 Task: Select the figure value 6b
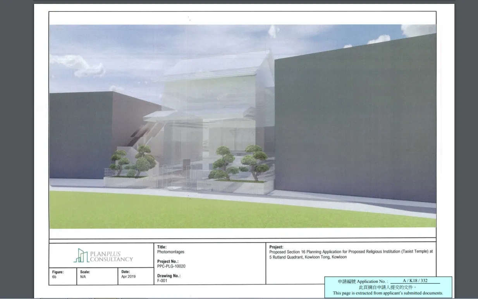tap(54, 277)
